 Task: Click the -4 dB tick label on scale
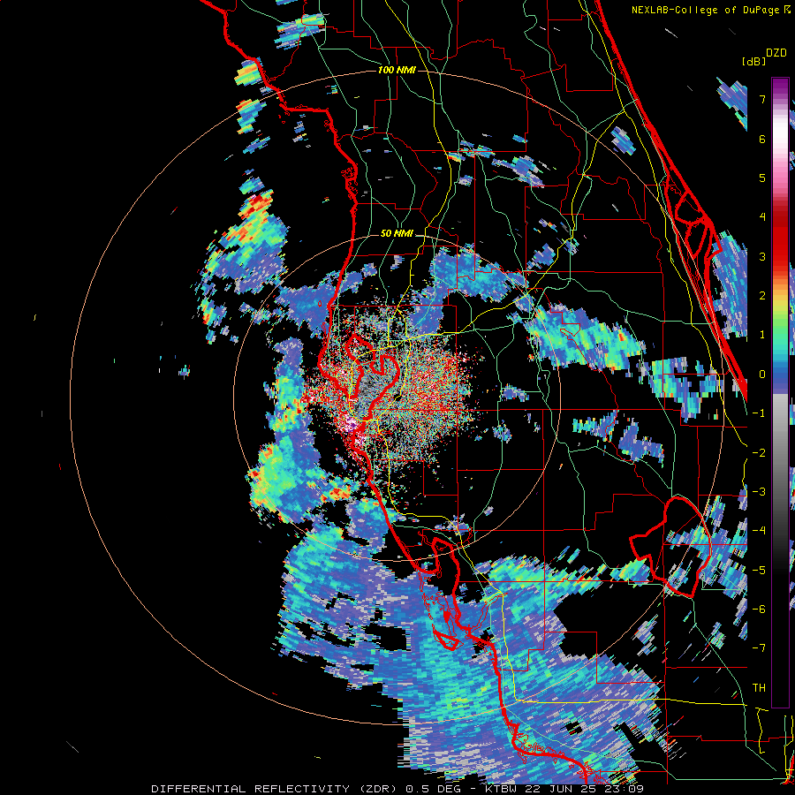[759, 531]
